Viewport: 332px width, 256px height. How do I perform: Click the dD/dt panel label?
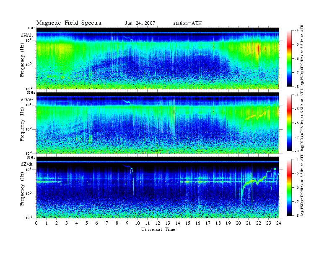coord(27,100)
